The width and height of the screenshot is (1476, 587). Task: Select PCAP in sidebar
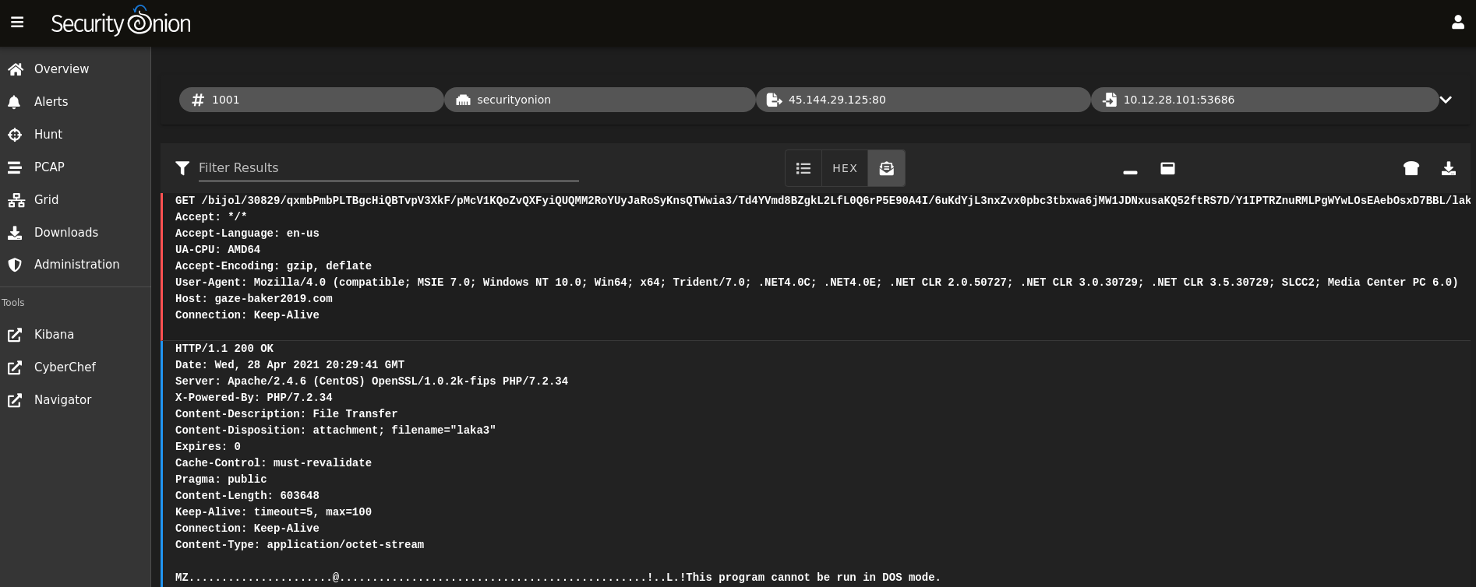click(75, 167)
